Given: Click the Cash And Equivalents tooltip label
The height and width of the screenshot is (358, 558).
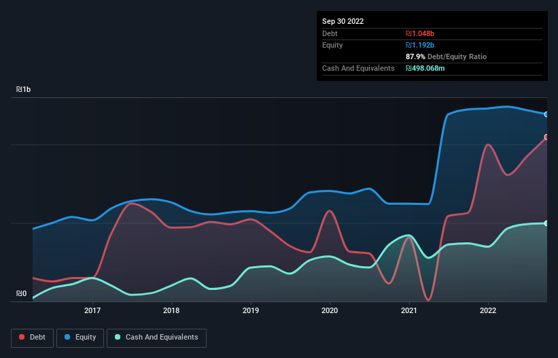Looking at the screenshot, I should click(358, 68).
